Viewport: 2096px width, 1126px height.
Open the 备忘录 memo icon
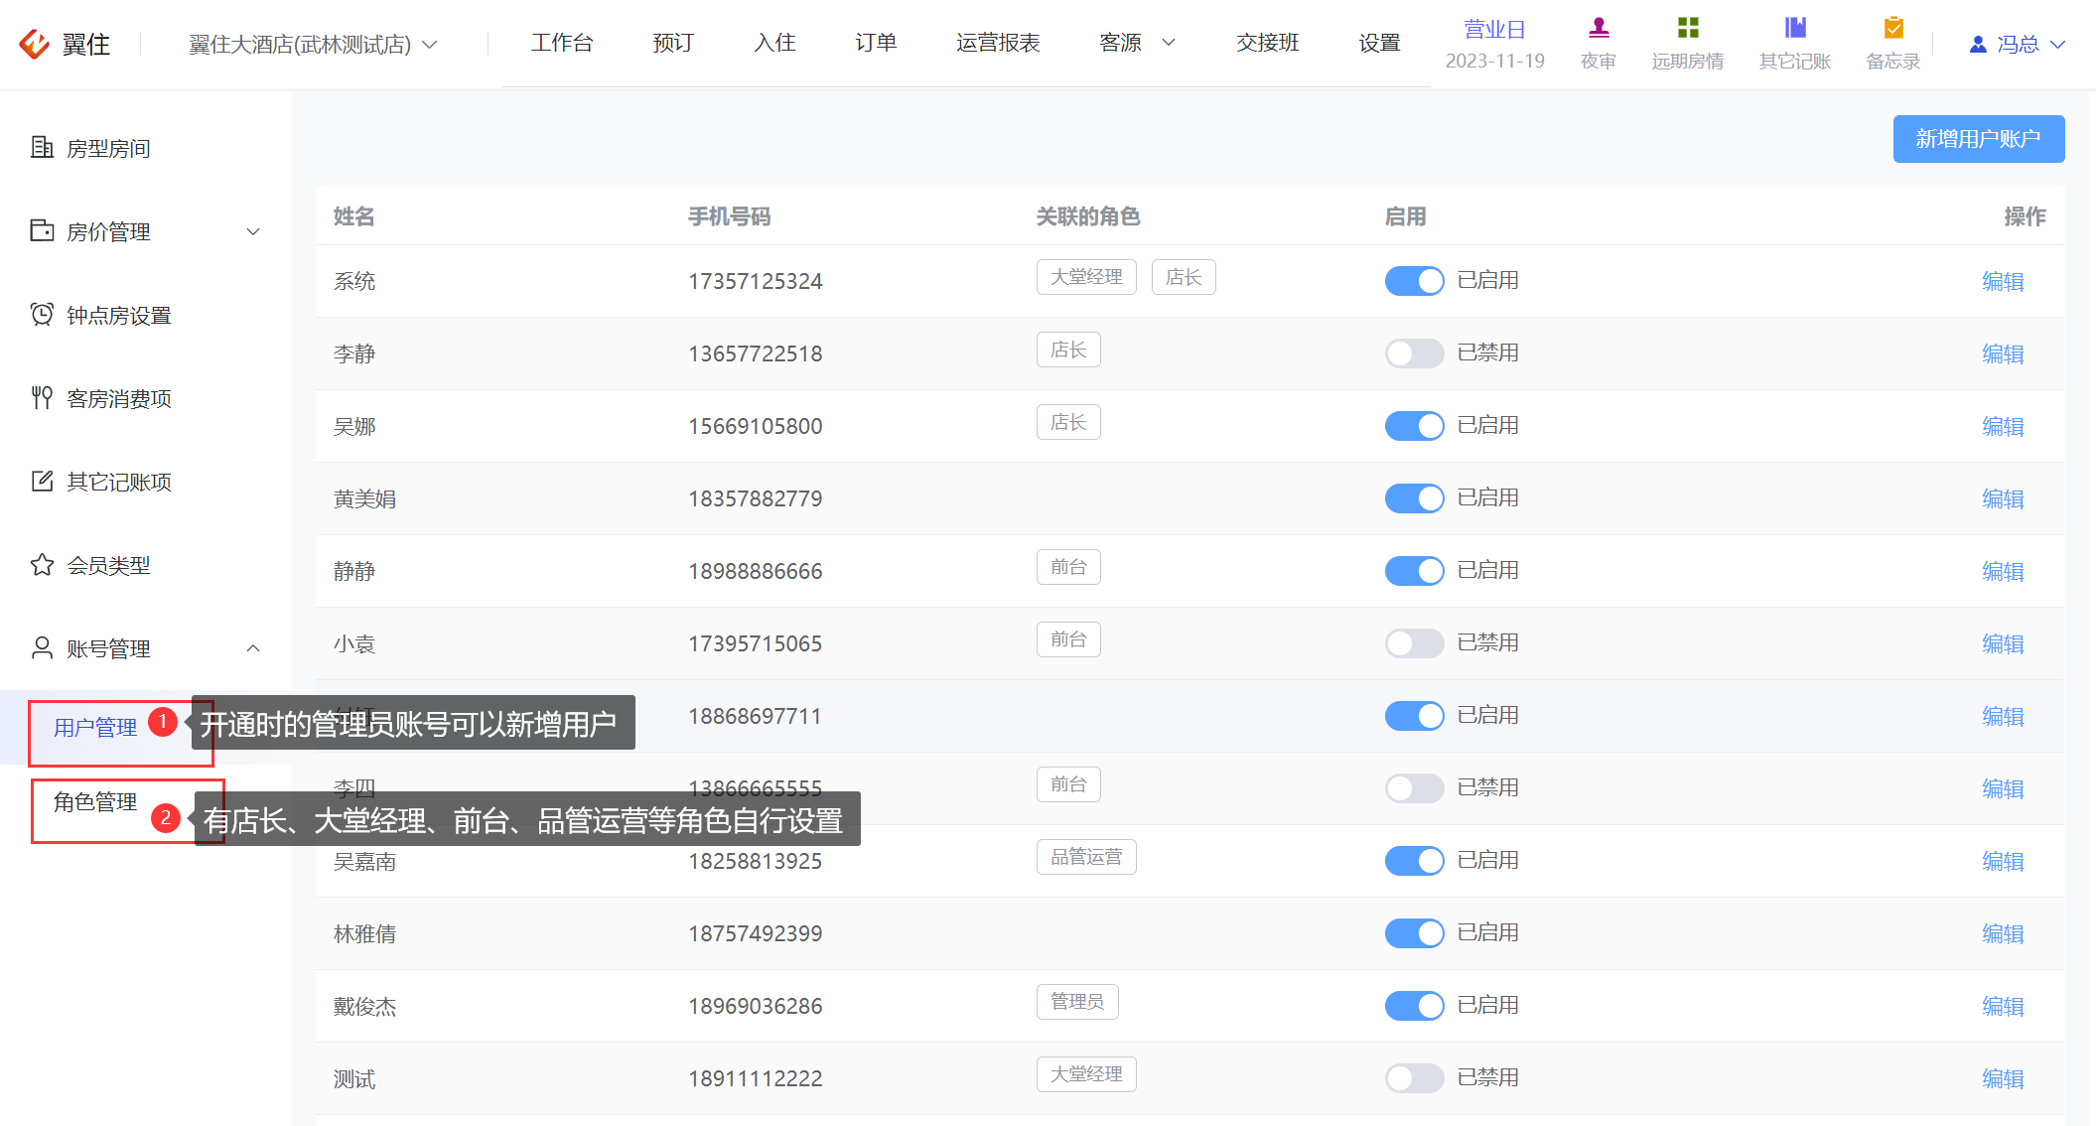click(1893, 28)
